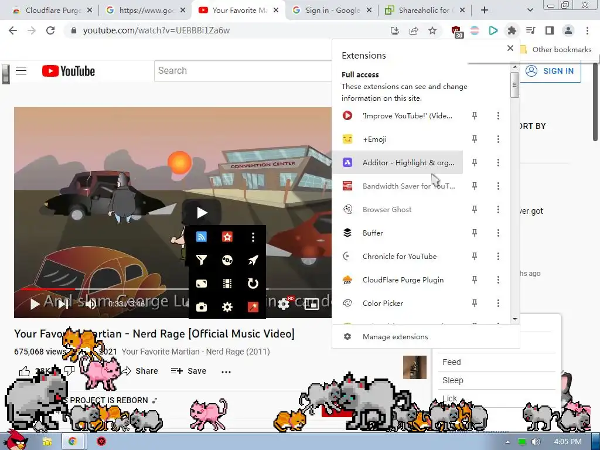Click the paper plane icon in overlay
This screenshot has width=600, height=450.
(253, 260)
